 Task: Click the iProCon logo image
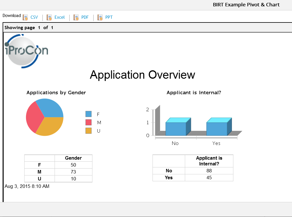coord(26,51)
